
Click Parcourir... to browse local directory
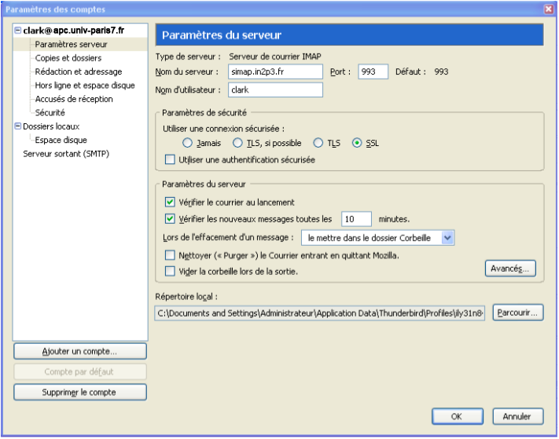517,313
